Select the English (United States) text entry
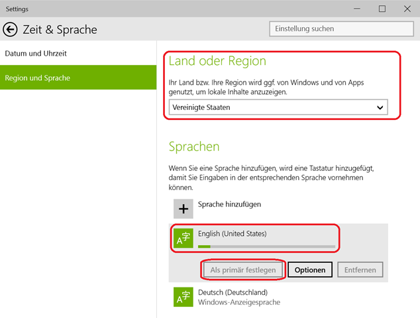 point(233,234)
